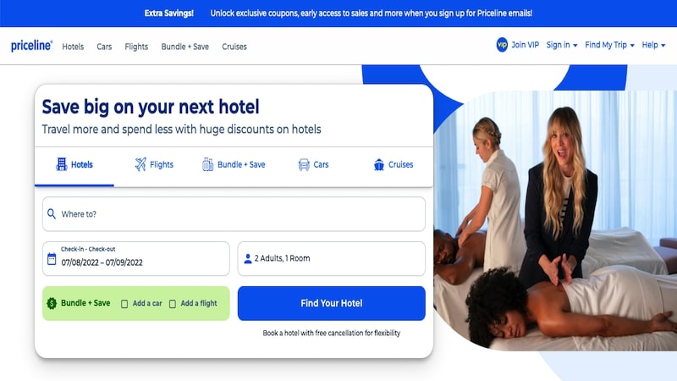Click the Find Your Hotel button
The height and width of the screenshot is (381, 677).
[331, 303]
